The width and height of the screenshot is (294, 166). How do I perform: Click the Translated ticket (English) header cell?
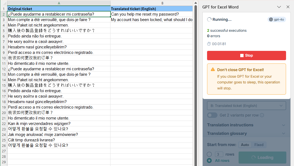pos(151,9)
